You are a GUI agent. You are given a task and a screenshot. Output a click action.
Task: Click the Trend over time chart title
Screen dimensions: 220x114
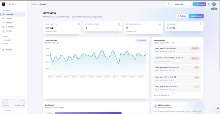coord(51,41)
